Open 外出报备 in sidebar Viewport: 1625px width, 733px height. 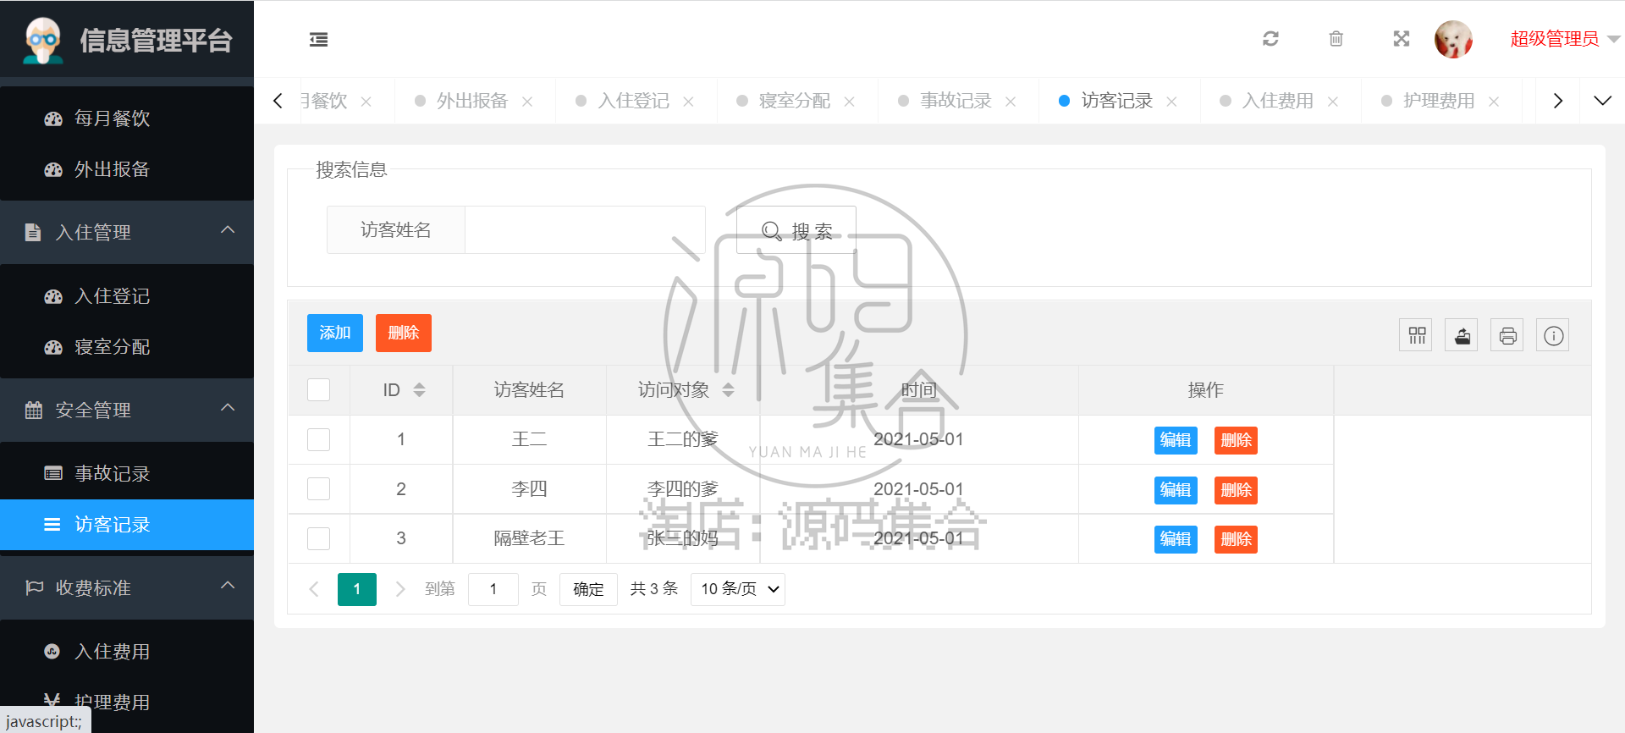pyautogui.click(x=127, y=169)
